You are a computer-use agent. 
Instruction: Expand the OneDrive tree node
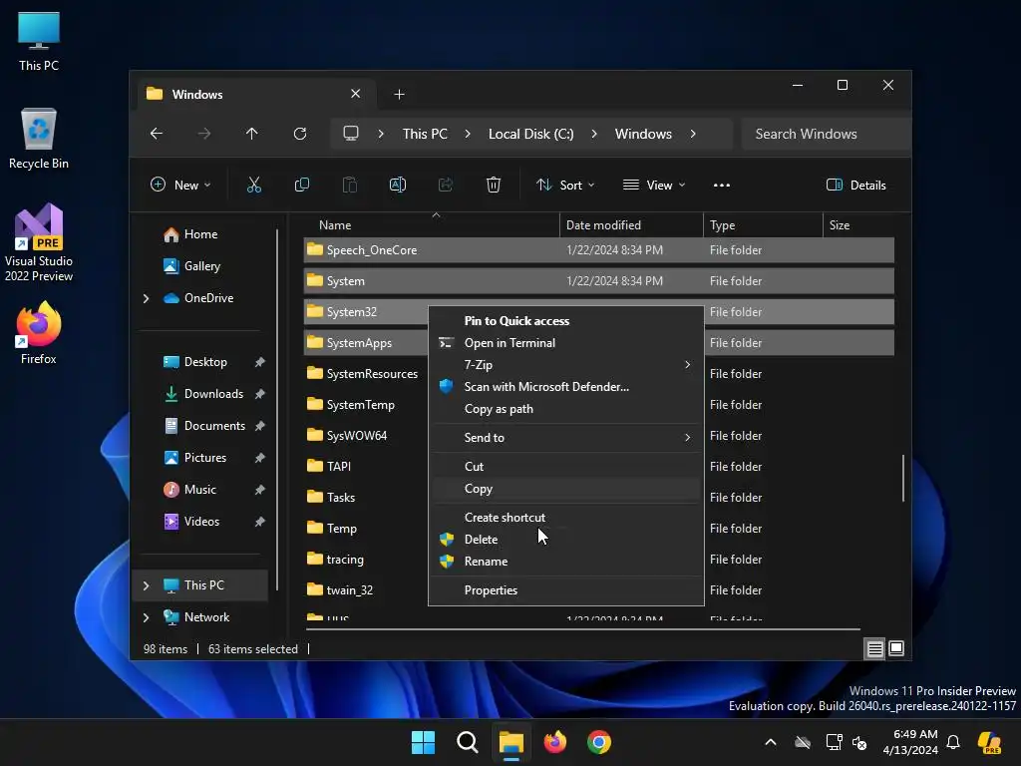point(146,298)
